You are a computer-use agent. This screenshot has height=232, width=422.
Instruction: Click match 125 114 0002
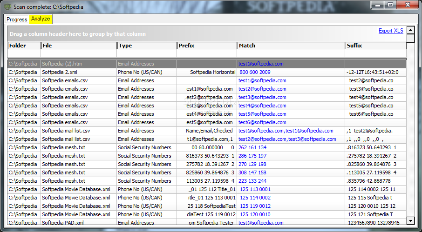point(255,198)
